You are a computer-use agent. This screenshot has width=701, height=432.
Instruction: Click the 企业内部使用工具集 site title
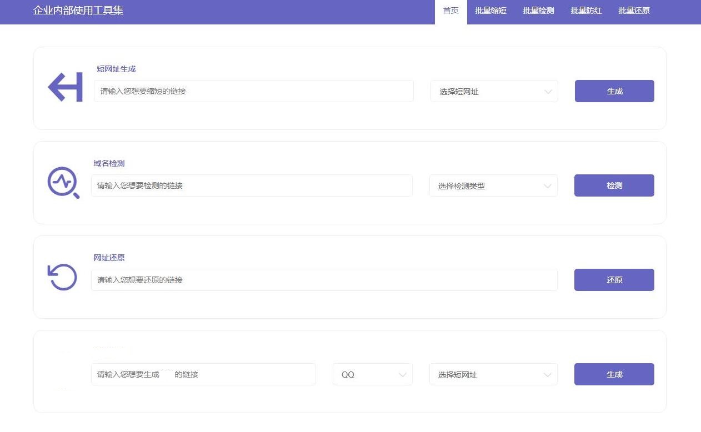(78, 11)
